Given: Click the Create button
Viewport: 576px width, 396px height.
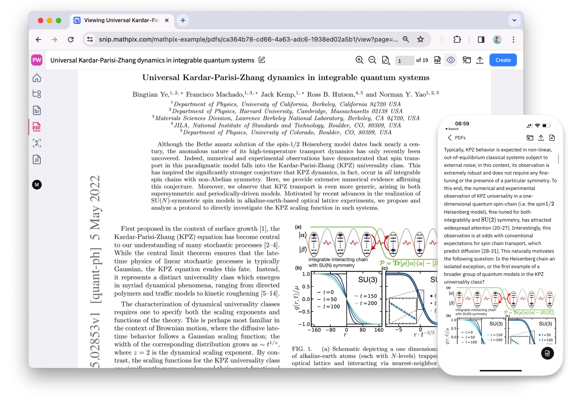Looking at the screenshot, I should [503, 60].
